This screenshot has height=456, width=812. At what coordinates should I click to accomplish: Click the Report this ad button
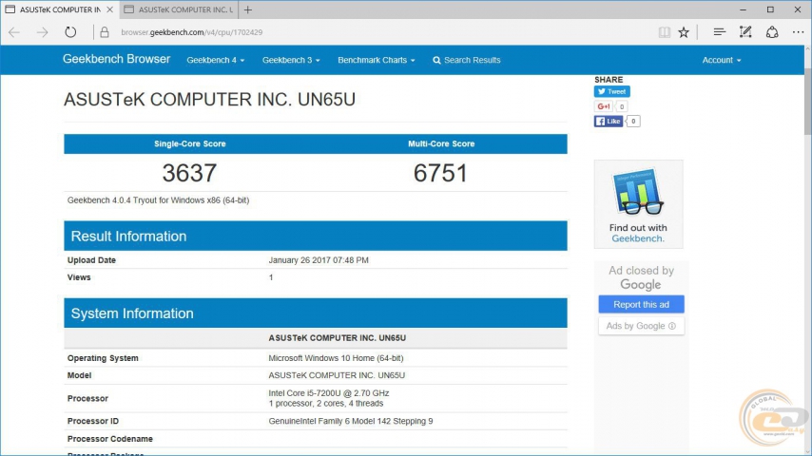[641, 305]
